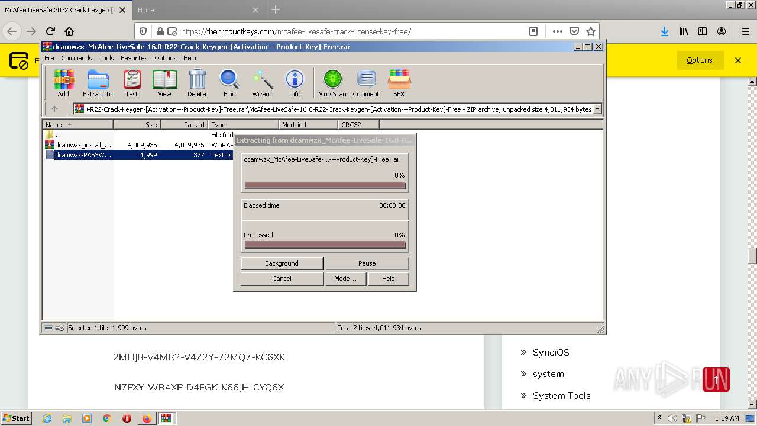Open Firefox account icon
Image resolution: width=757 pixels, height=426 pixels.
click(x=722, y=31)
